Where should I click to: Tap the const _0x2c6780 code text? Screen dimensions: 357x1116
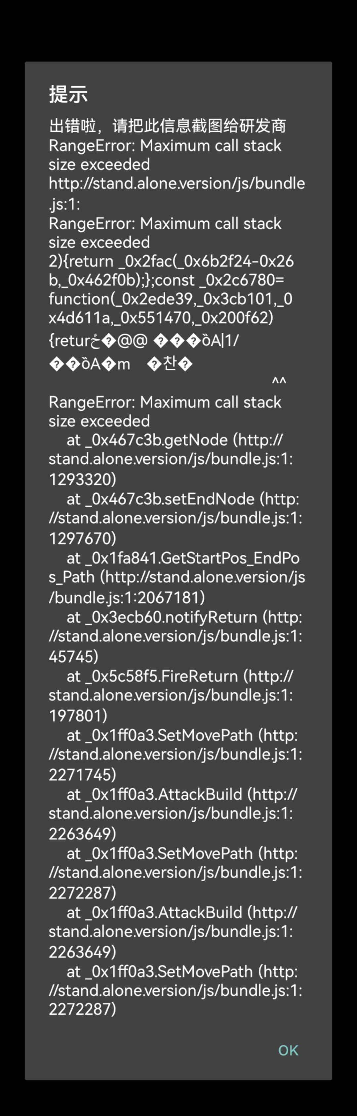(x=219, y=280)
